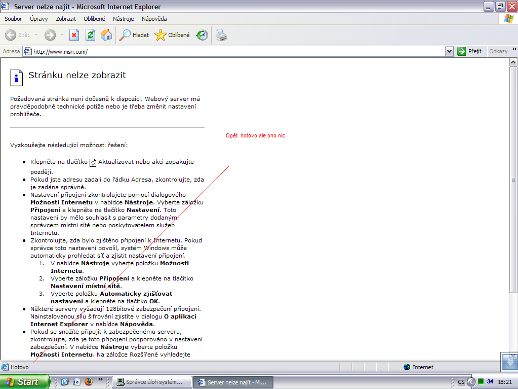Open the Soubor menu

point(13,19)
